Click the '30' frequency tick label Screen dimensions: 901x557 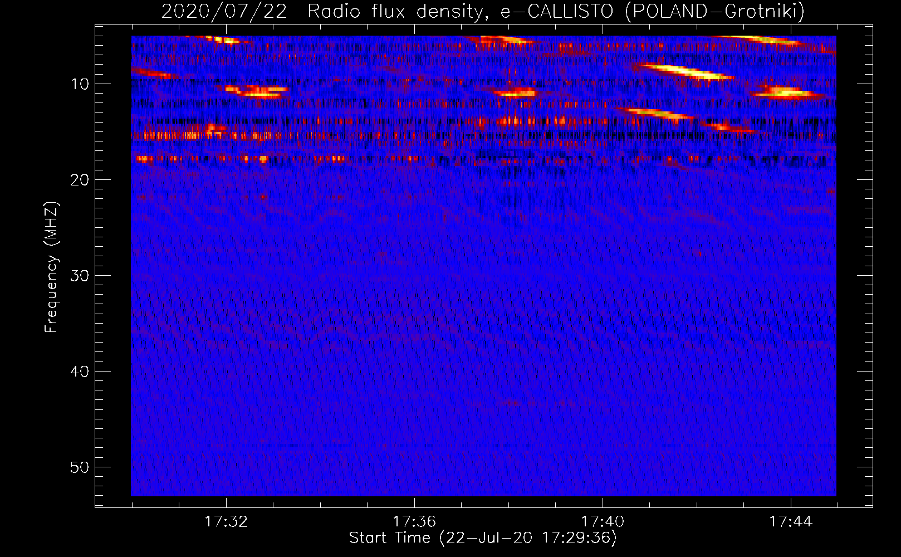[80, 276]
